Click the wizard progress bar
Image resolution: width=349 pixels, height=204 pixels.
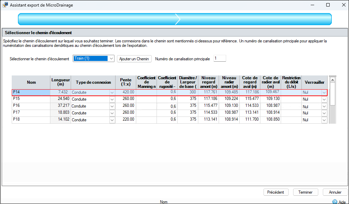175,19
